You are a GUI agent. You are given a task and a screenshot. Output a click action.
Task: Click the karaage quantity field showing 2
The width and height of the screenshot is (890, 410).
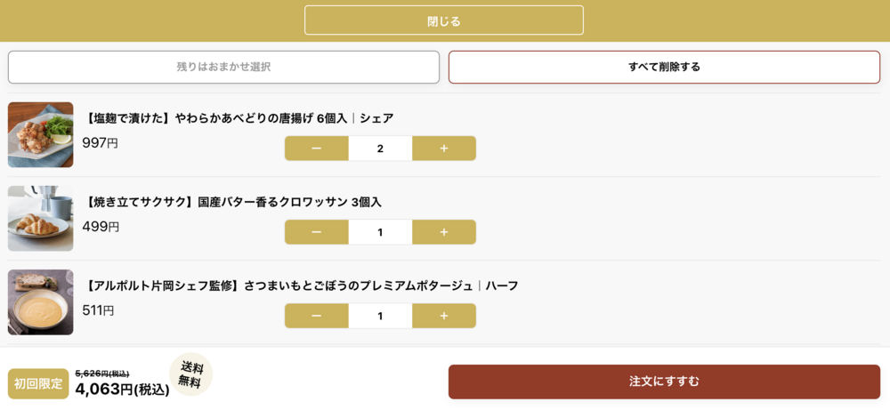pos(380,149)
